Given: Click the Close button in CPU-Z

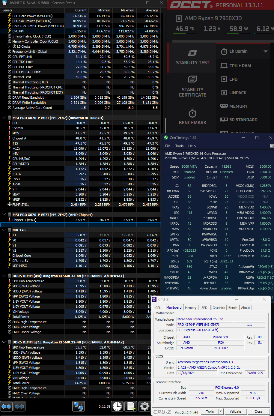Looking at the screenshot, I should (258, 412).
